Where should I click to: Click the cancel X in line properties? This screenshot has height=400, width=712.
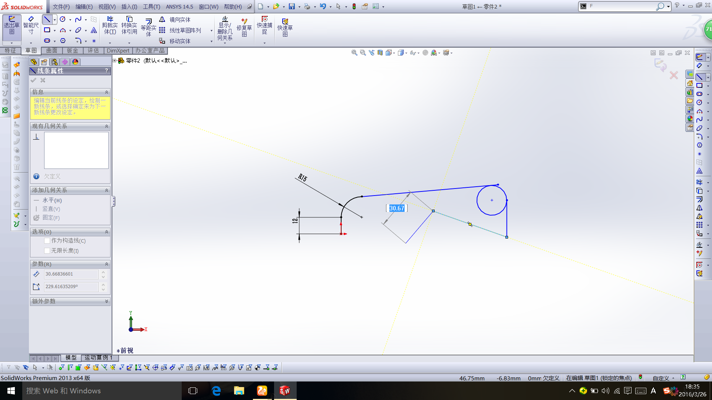tap(43, 80)
